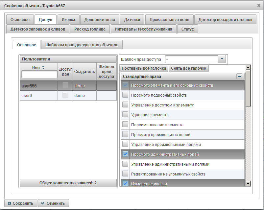Close the object properties dialog
This screenshot has height=210, width=264.
259,5
